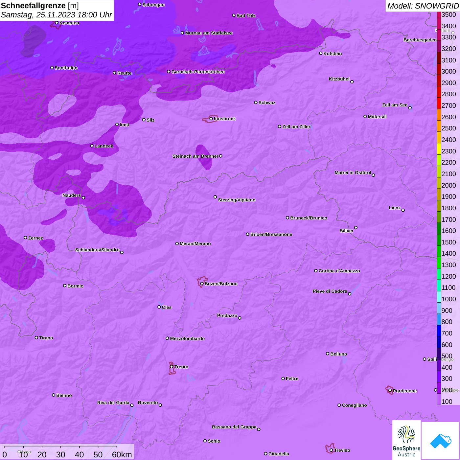The height and width of the screenshot is (460, 460).
Task: Click the Rovereto label
Action: point(148,402)
